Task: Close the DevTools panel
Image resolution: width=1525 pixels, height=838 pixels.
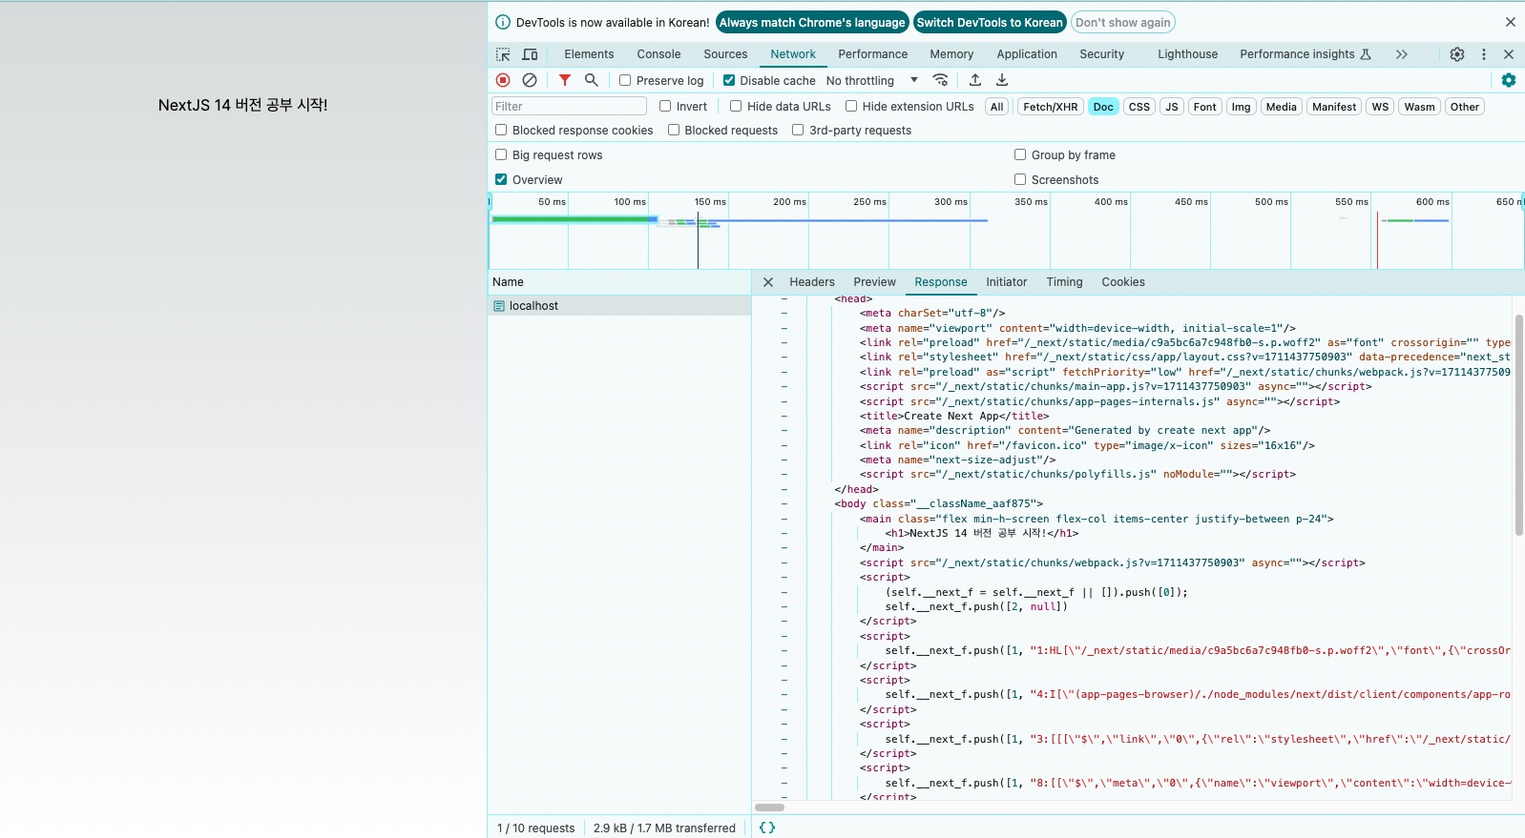Action: [x=1509, y=54]
